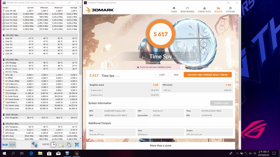
Task: Click the score warning triangle icon
Action: click(x=138, y=67)
